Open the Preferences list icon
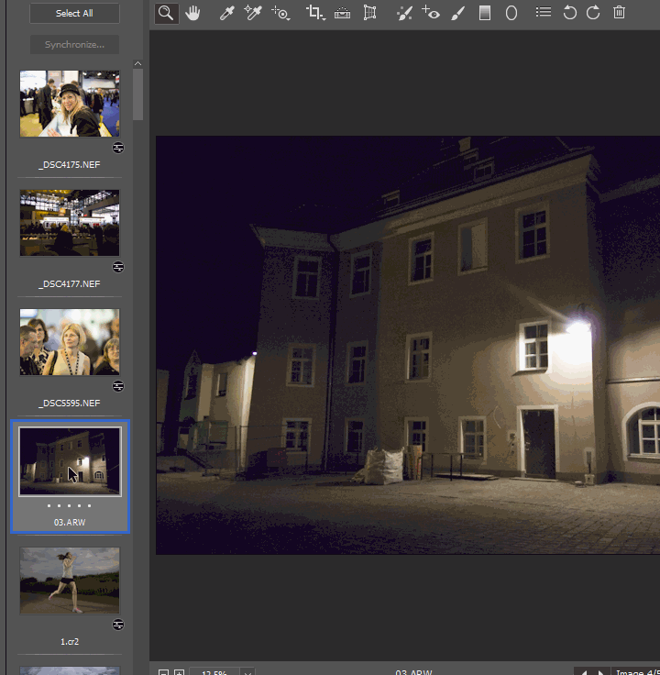Viewport: 660px width, 675px height. (544, 13)
